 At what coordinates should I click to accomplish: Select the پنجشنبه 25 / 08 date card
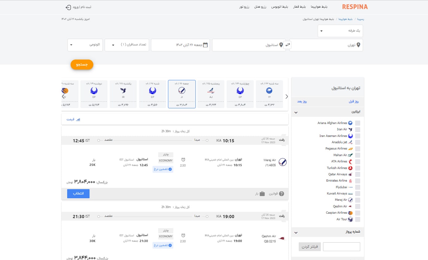pos(211,94)
